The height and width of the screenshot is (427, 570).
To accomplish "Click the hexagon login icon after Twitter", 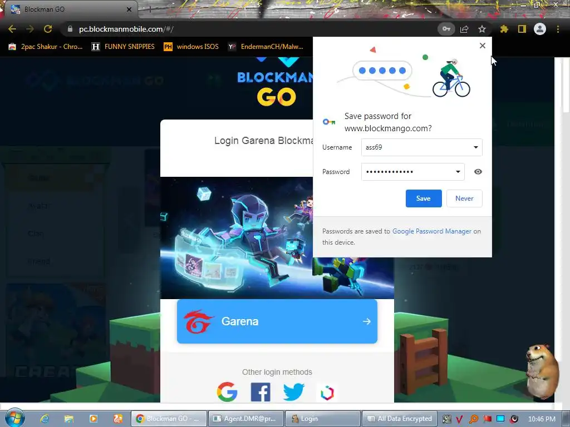I will (x=327, y=393).
